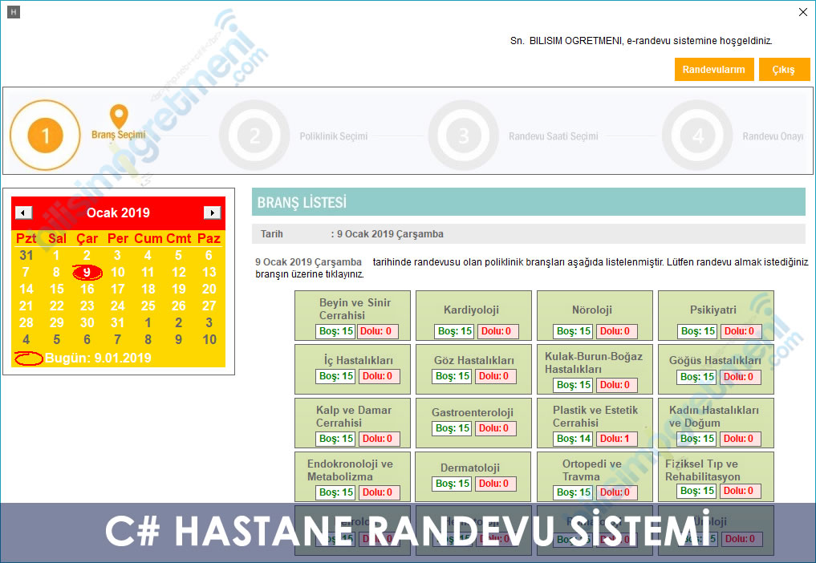Click the previous month arrow in calendar
816x563 pixels.
coord(24,213)
